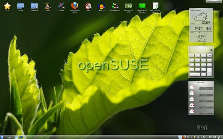
Task: Launch soundKonverter application
Action: coord(115,6)
